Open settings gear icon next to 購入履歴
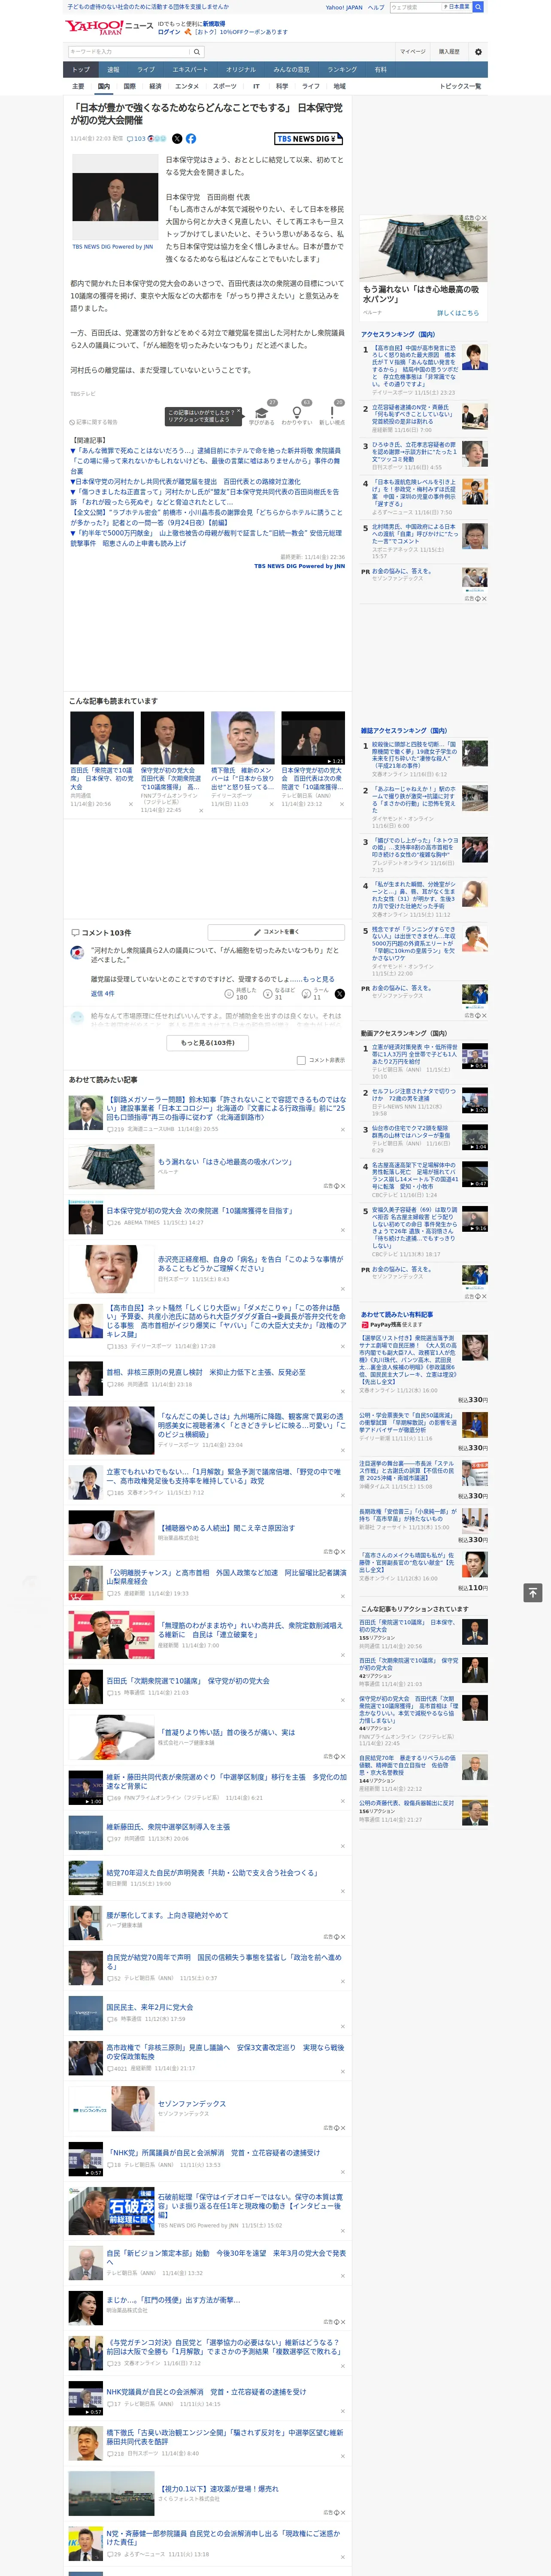The width and height of the screenshot is (551, 2576). pos(478,51)
